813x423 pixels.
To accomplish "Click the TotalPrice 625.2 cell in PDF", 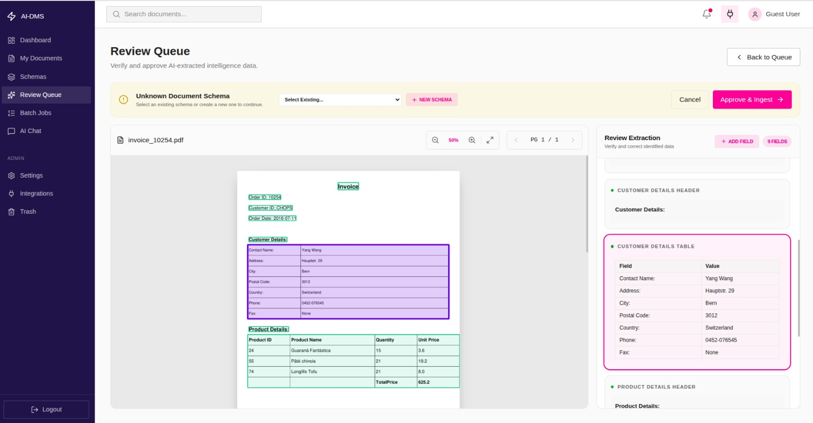I will [437, 382].
